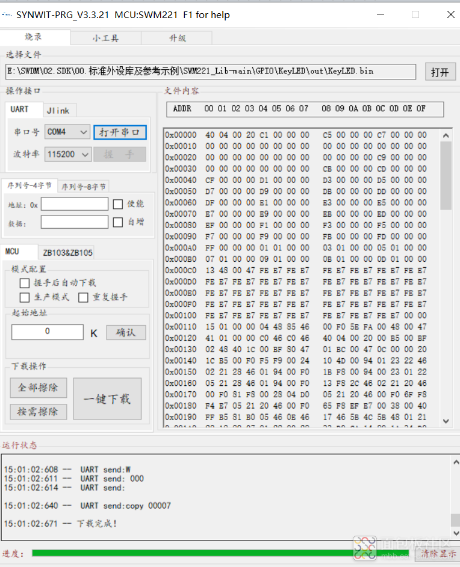Click the 打开 file open button
This screenshot has height=567, width=460.
[x=440, y=72]
